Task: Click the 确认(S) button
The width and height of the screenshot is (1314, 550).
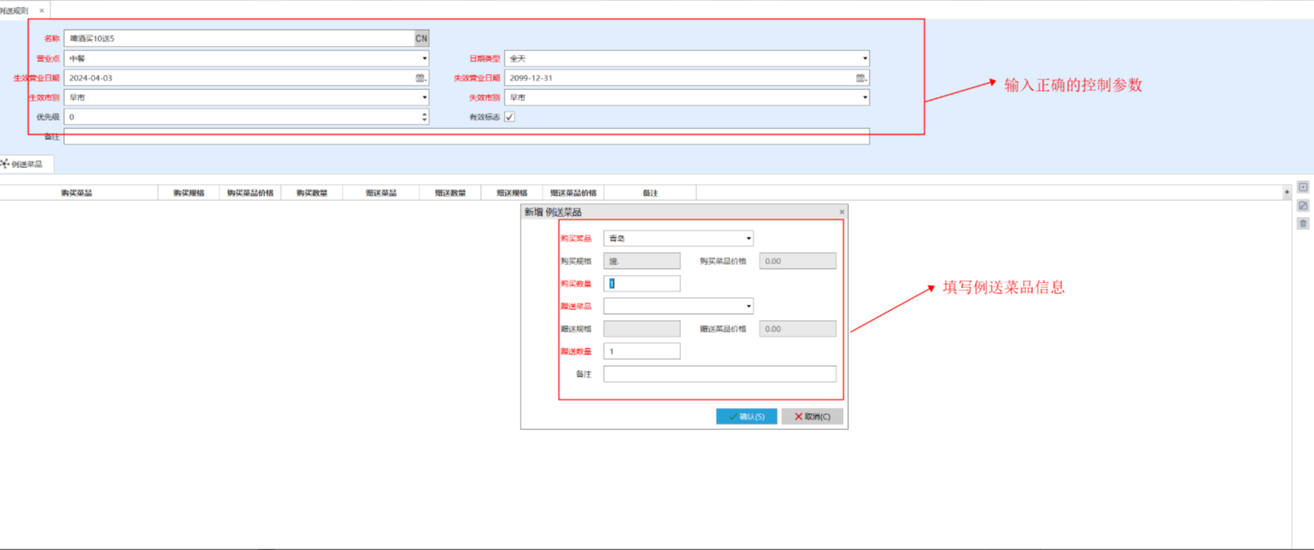Action: click(746, 416)
